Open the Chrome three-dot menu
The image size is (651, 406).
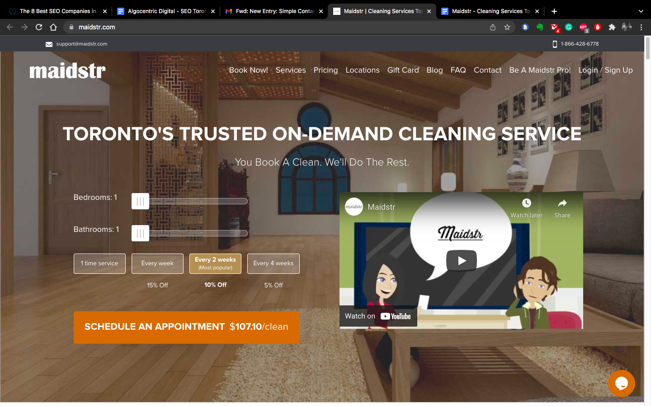point(641,27)
